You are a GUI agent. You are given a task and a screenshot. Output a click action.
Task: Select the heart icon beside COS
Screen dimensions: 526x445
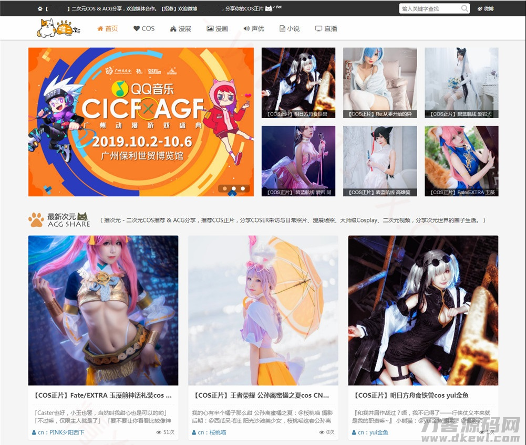[x=136, y=28]
